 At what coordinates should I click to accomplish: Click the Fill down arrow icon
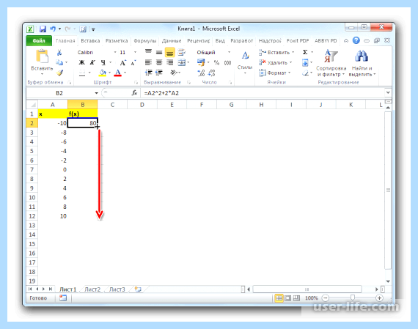[305, 62]
